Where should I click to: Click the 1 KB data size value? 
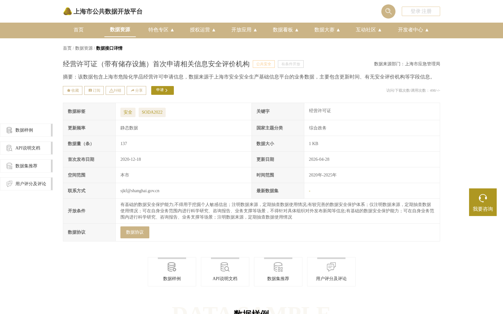(313, 144)
